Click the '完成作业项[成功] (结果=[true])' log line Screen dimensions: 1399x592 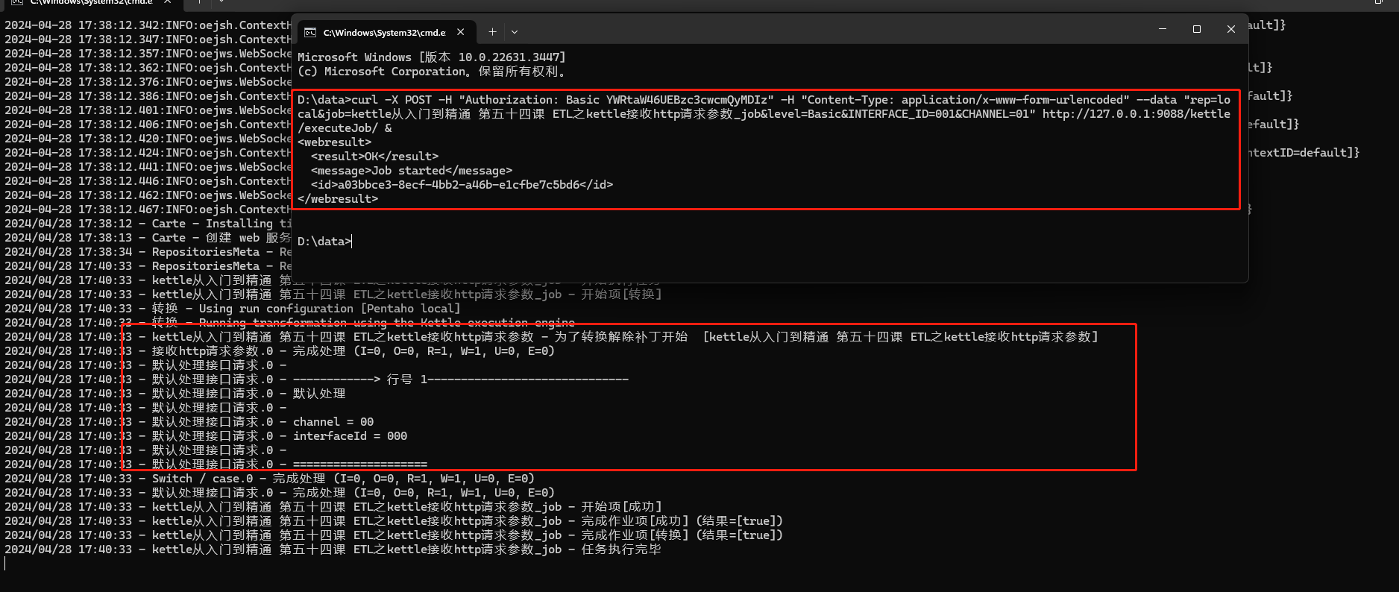tap(394, 521)
